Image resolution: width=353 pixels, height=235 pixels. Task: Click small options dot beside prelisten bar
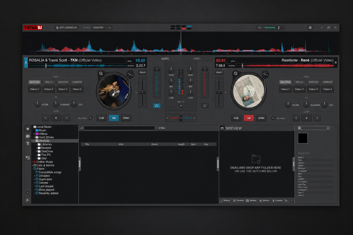coord(333,128)
